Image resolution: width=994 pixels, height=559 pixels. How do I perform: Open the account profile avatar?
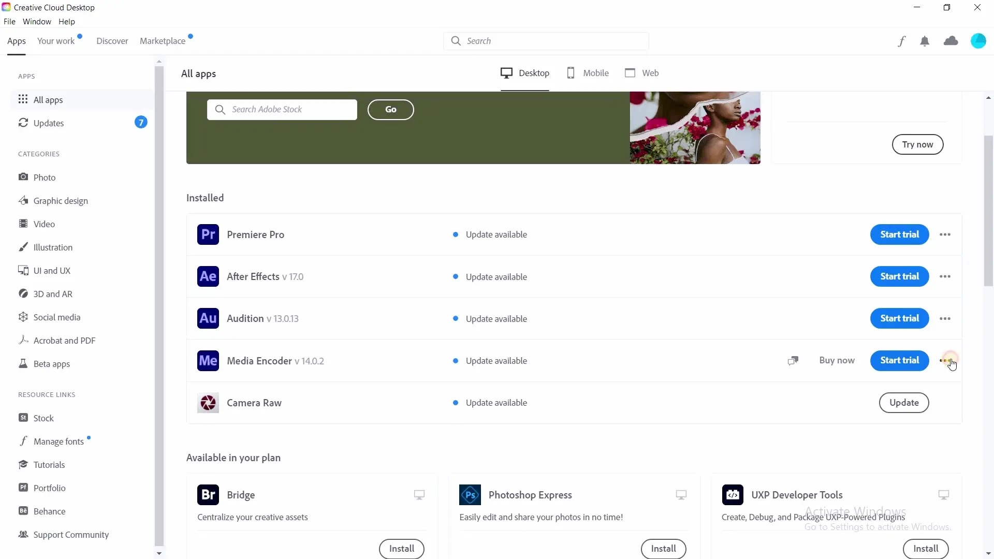point(978,41)
